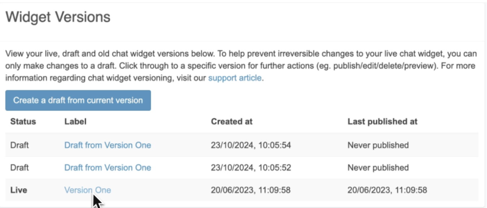The width and height of the screenshot is (487, 208).
Task: Click Never published in the 10:05:52 row
Action: click(x=378, y=168)
